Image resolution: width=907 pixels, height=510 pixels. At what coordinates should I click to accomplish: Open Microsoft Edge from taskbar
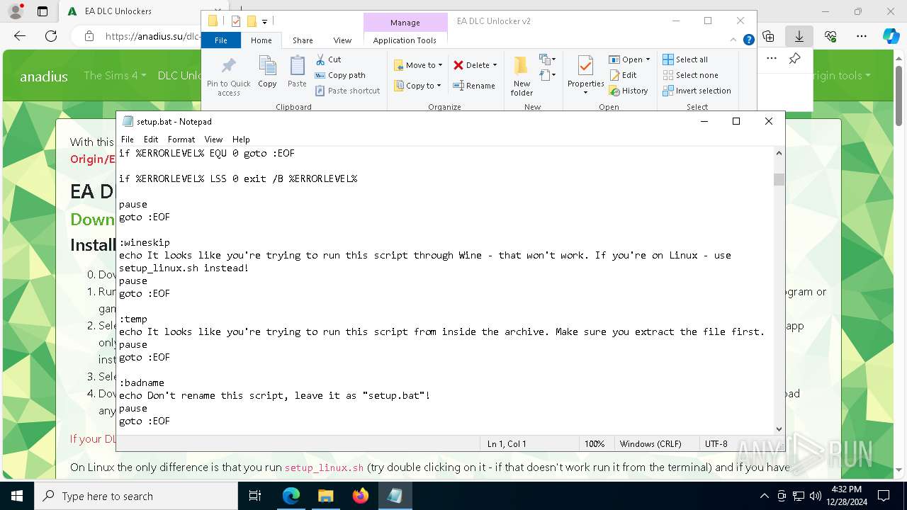click(x=291, y=496)
